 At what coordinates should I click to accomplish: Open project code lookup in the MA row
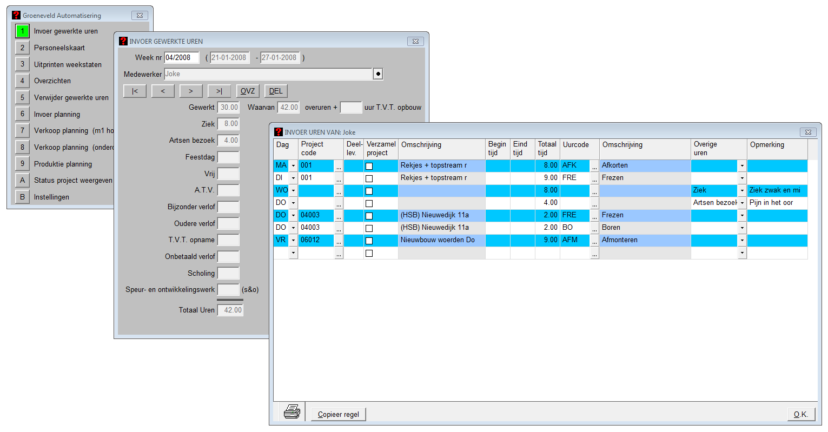(x=339, y=165)
